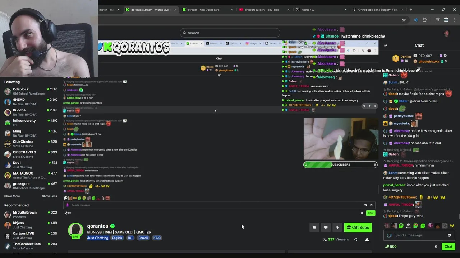The image size is (460, 258).
Task: Open TheGambler1999 in Recommended list
Action: [31, 246]
